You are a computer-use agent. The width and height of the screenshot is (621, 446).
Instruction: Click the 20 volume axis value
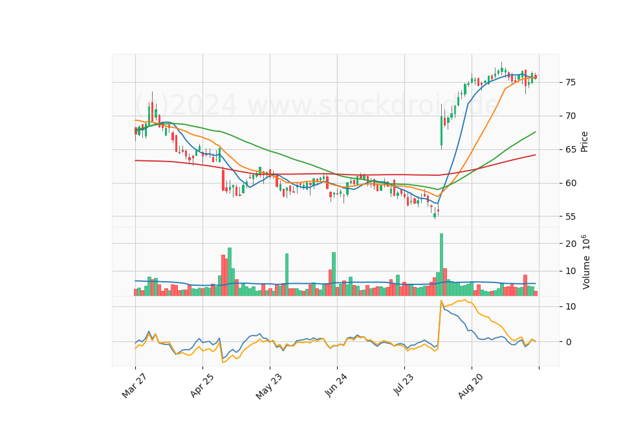571,244
